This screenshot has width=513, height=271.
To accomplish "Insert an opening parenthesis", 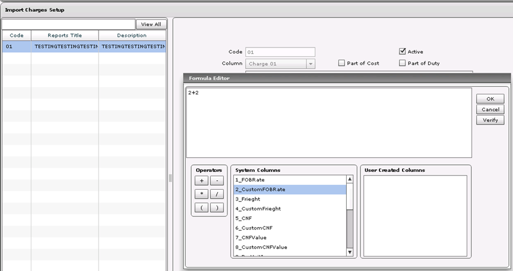I will point(201,208).
